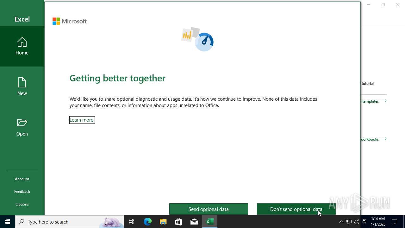Open the Feedback page
The width and height of the screenshot is (405, 228).
tap(22, 192)
